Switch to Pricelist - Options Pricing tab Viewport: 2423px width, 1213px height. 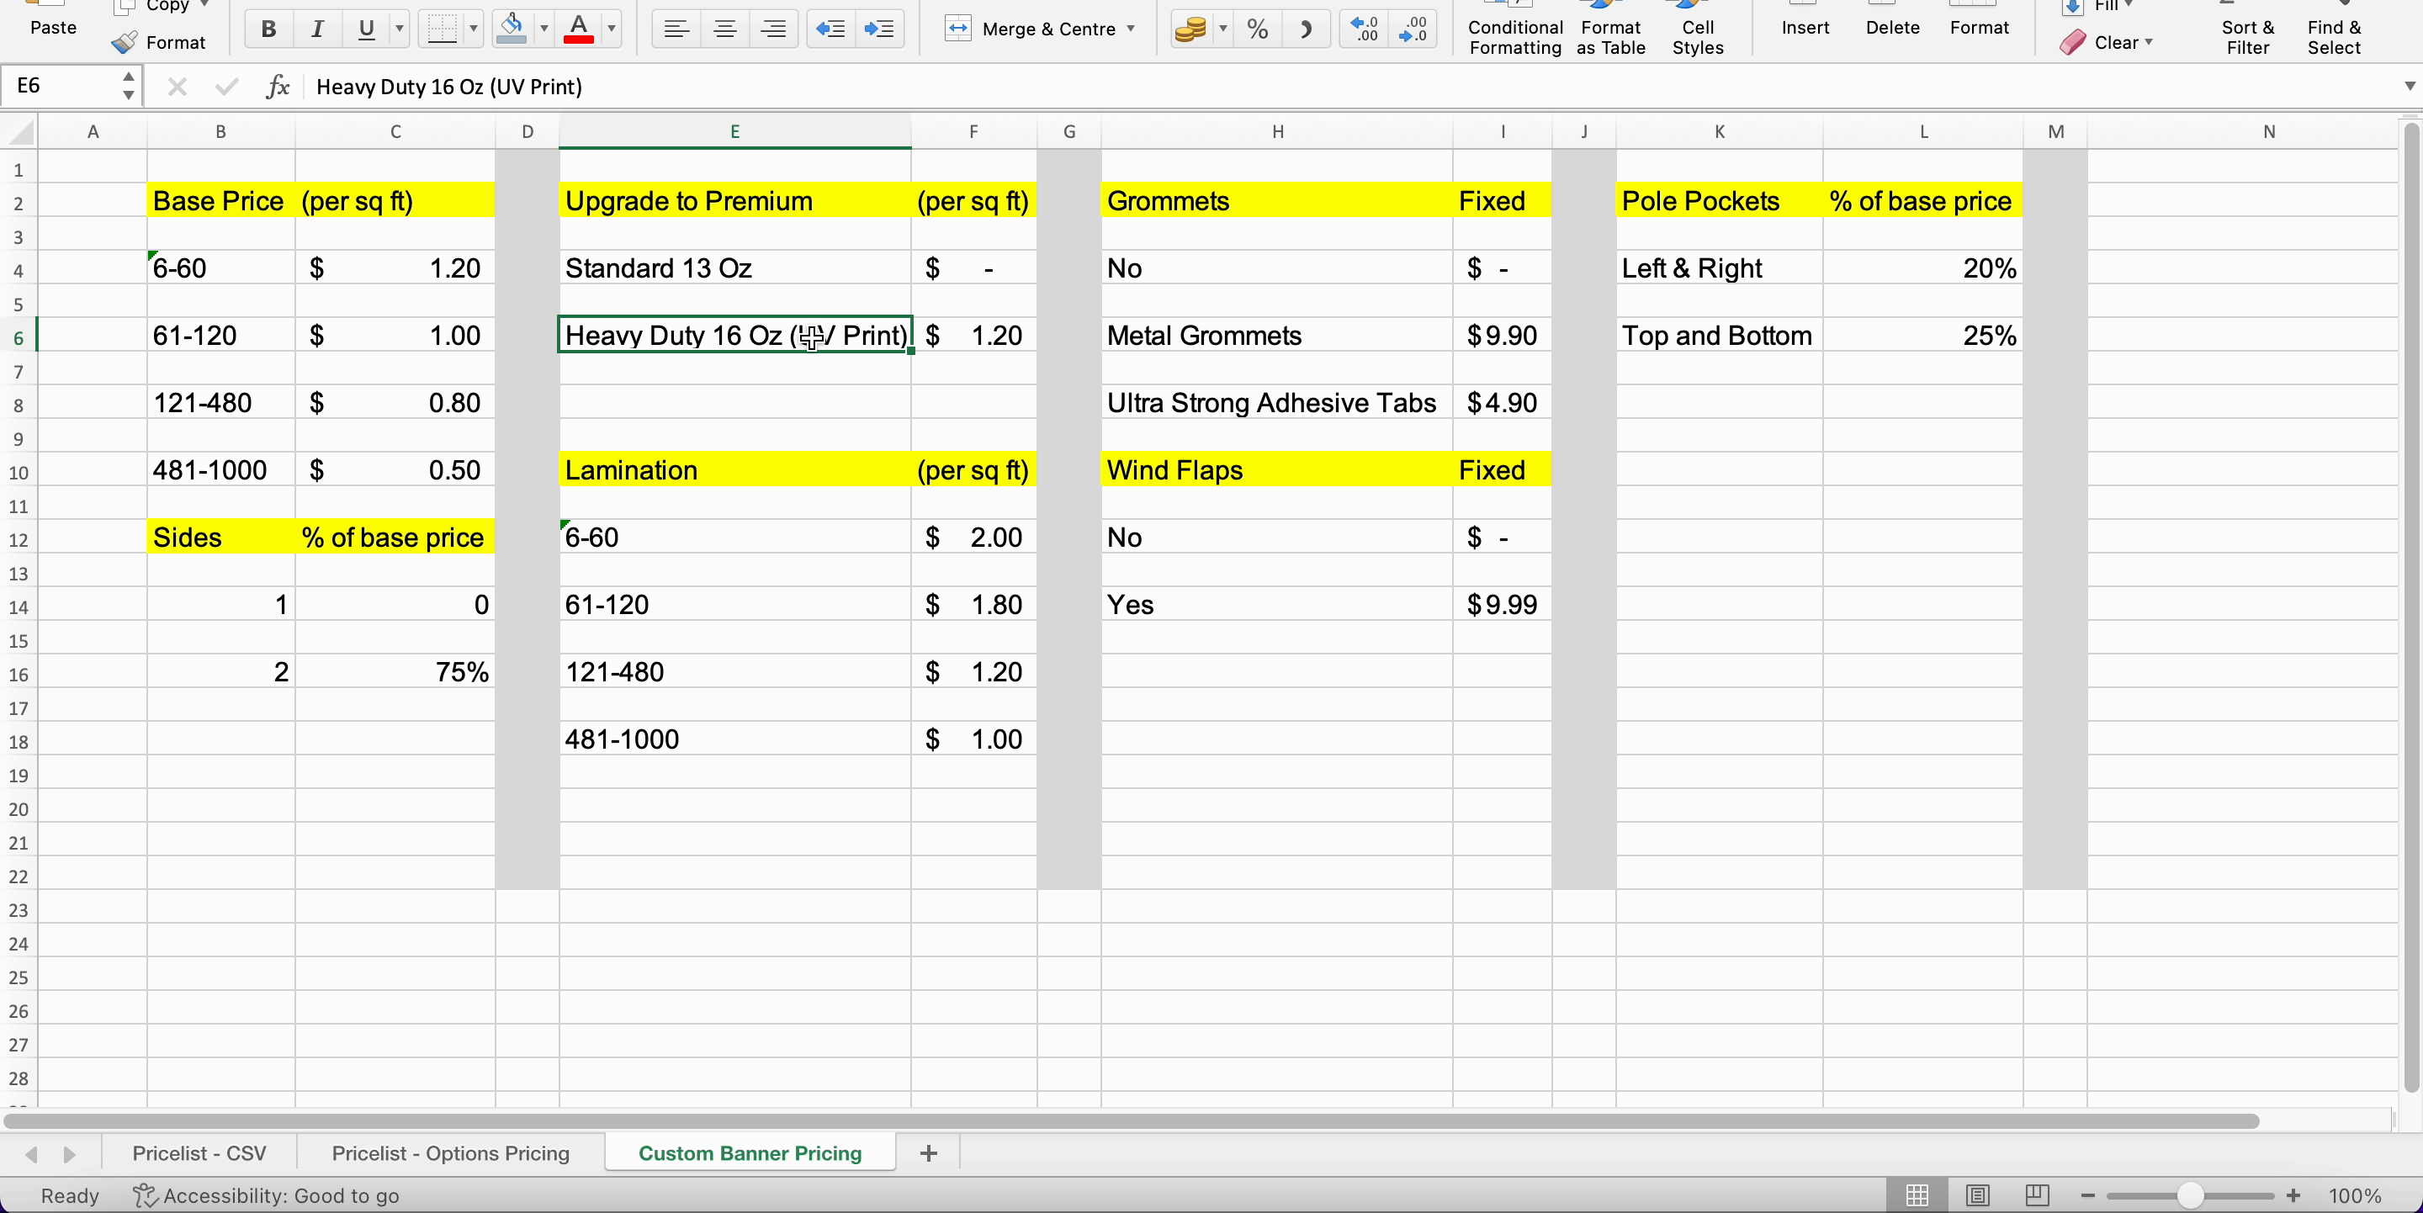[449, 1152]
